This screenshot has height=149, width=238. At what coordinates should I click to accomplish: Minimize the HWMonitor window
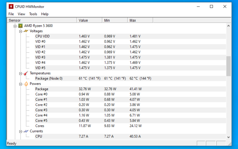tap(198, 7)
